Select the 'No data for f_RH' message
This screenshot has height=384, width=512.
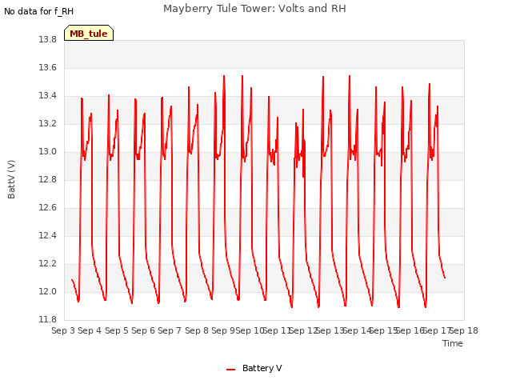click(x=39, y=11)
